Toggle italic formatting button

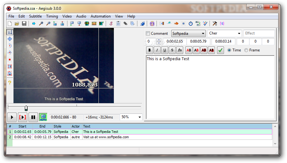tap(157, 50)
